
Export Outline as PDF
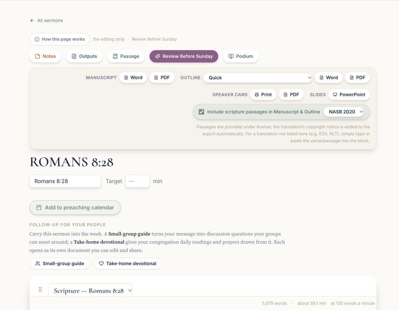pyautogui.click(x=357, y=77)
